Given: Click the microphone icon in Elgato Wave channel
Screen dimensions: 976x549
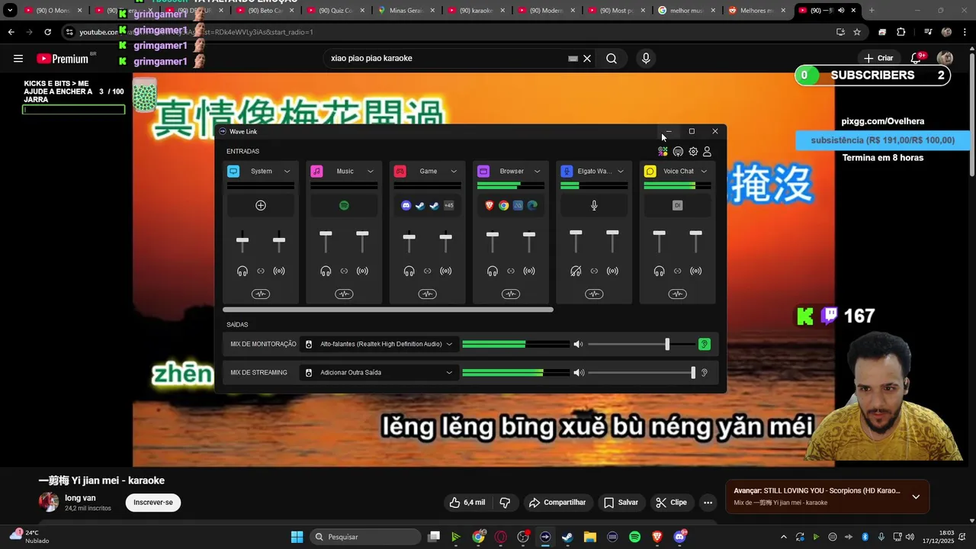Looking at the screenshot, I should 594,205.
